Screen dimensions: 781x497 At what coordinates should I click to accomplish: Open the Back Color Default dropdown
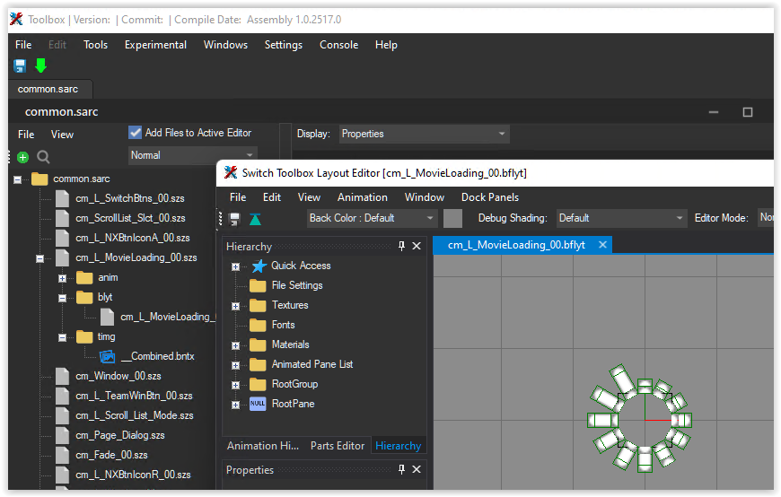372,218
